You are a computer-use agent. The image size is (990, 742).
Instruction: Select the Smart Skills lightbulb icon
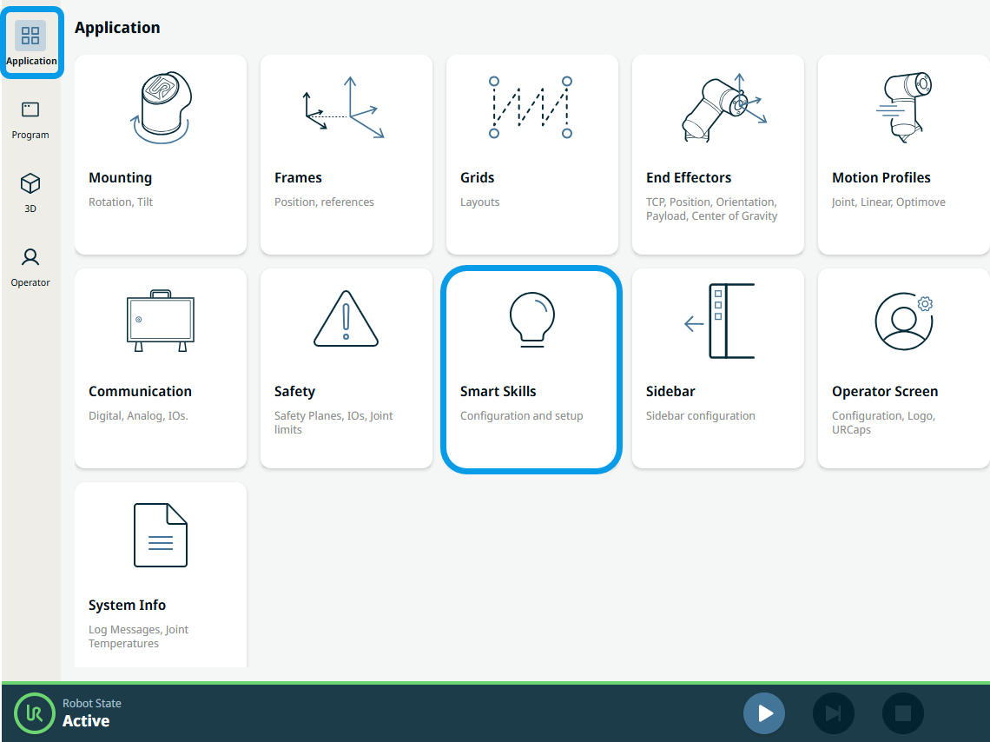[x=531, y=320]
